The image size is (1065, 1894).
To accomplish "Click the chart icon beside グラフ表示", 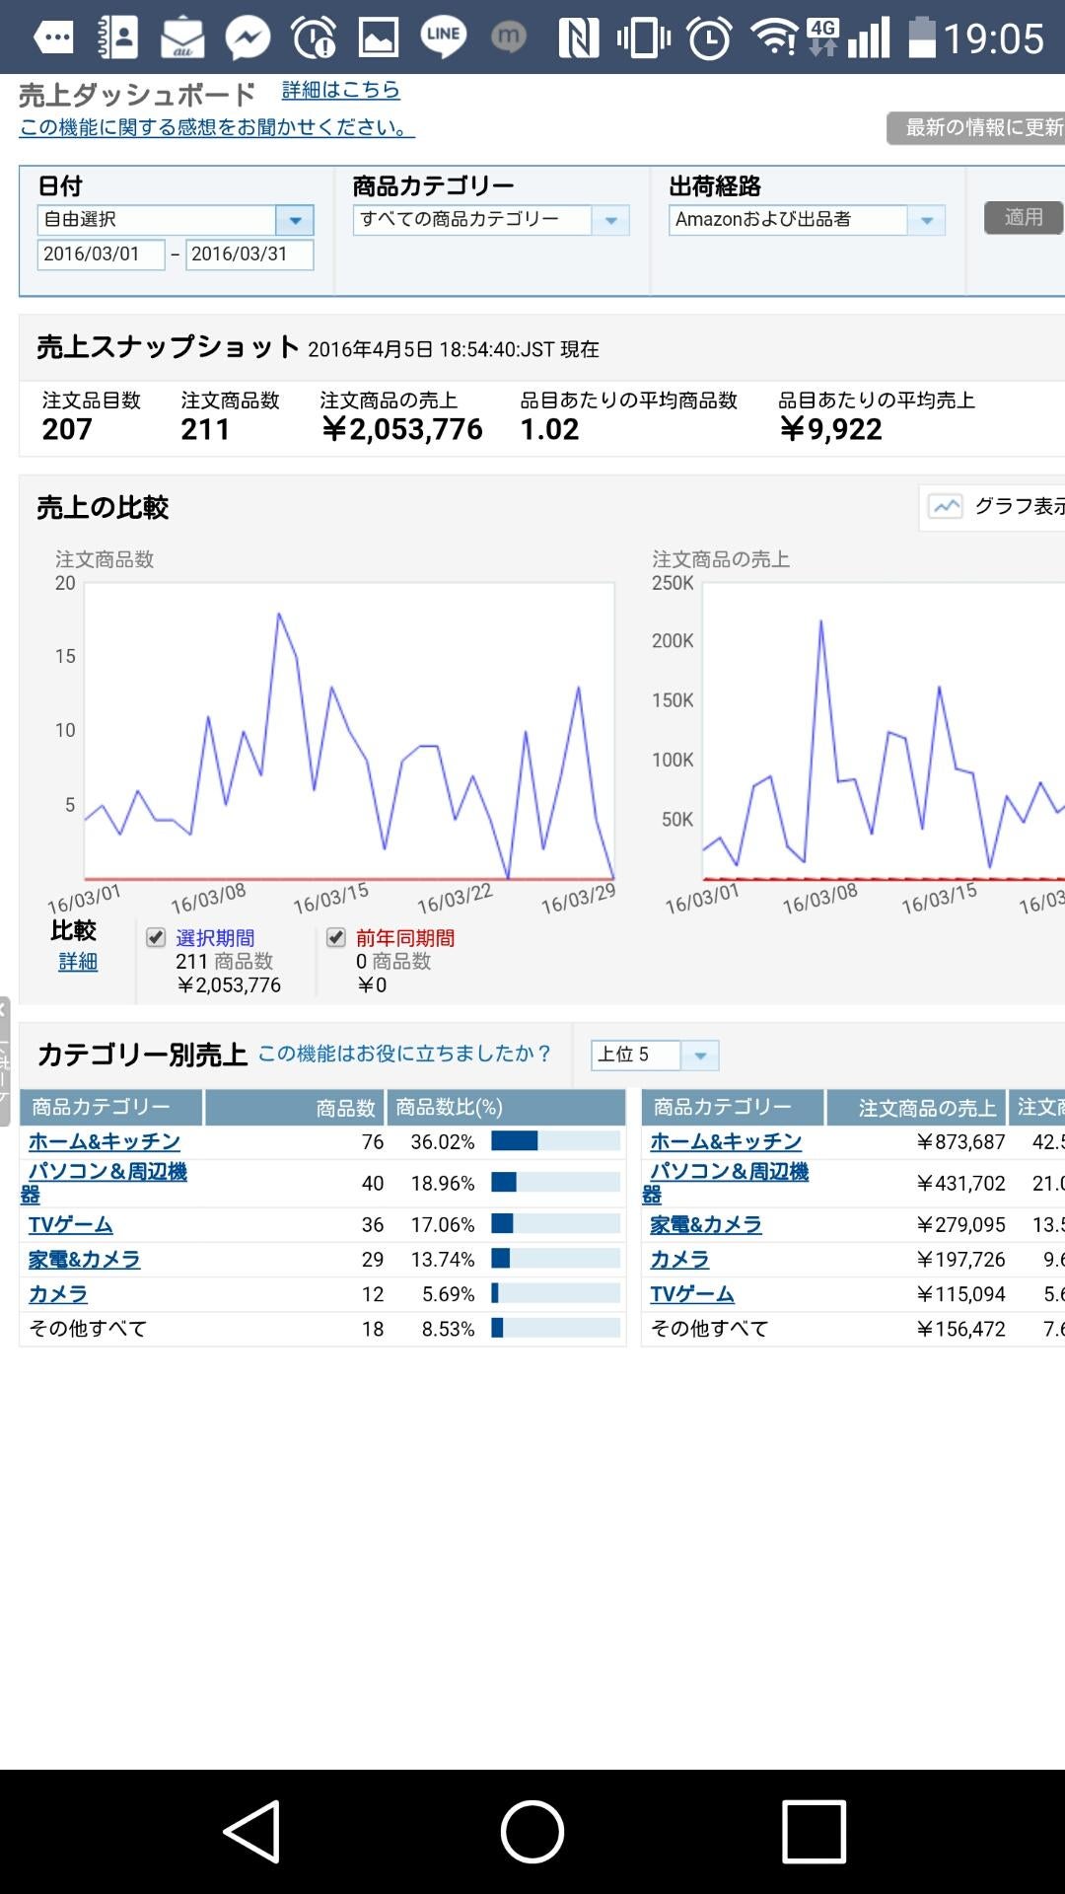I will point(946,507).
